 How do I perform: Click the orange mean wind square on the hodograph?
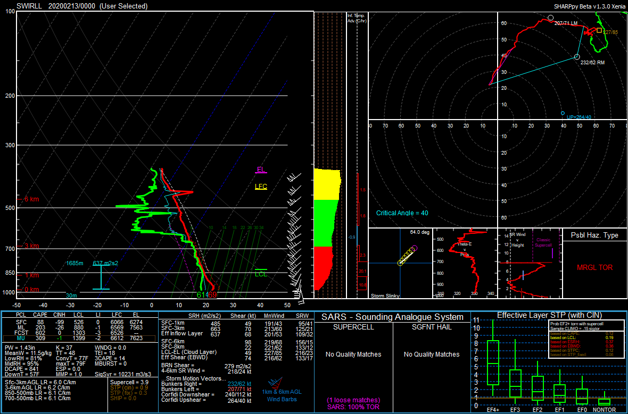tap(599, 30)
